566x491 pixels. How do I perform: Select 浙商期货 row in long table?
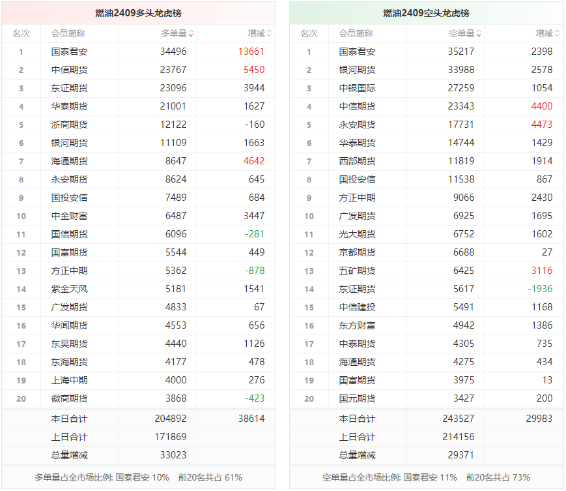139,125
